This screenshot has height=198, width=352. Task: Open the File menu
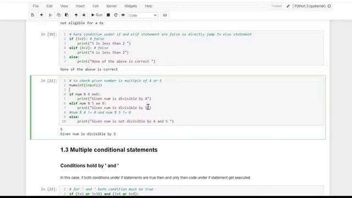(x=36, y=6)
